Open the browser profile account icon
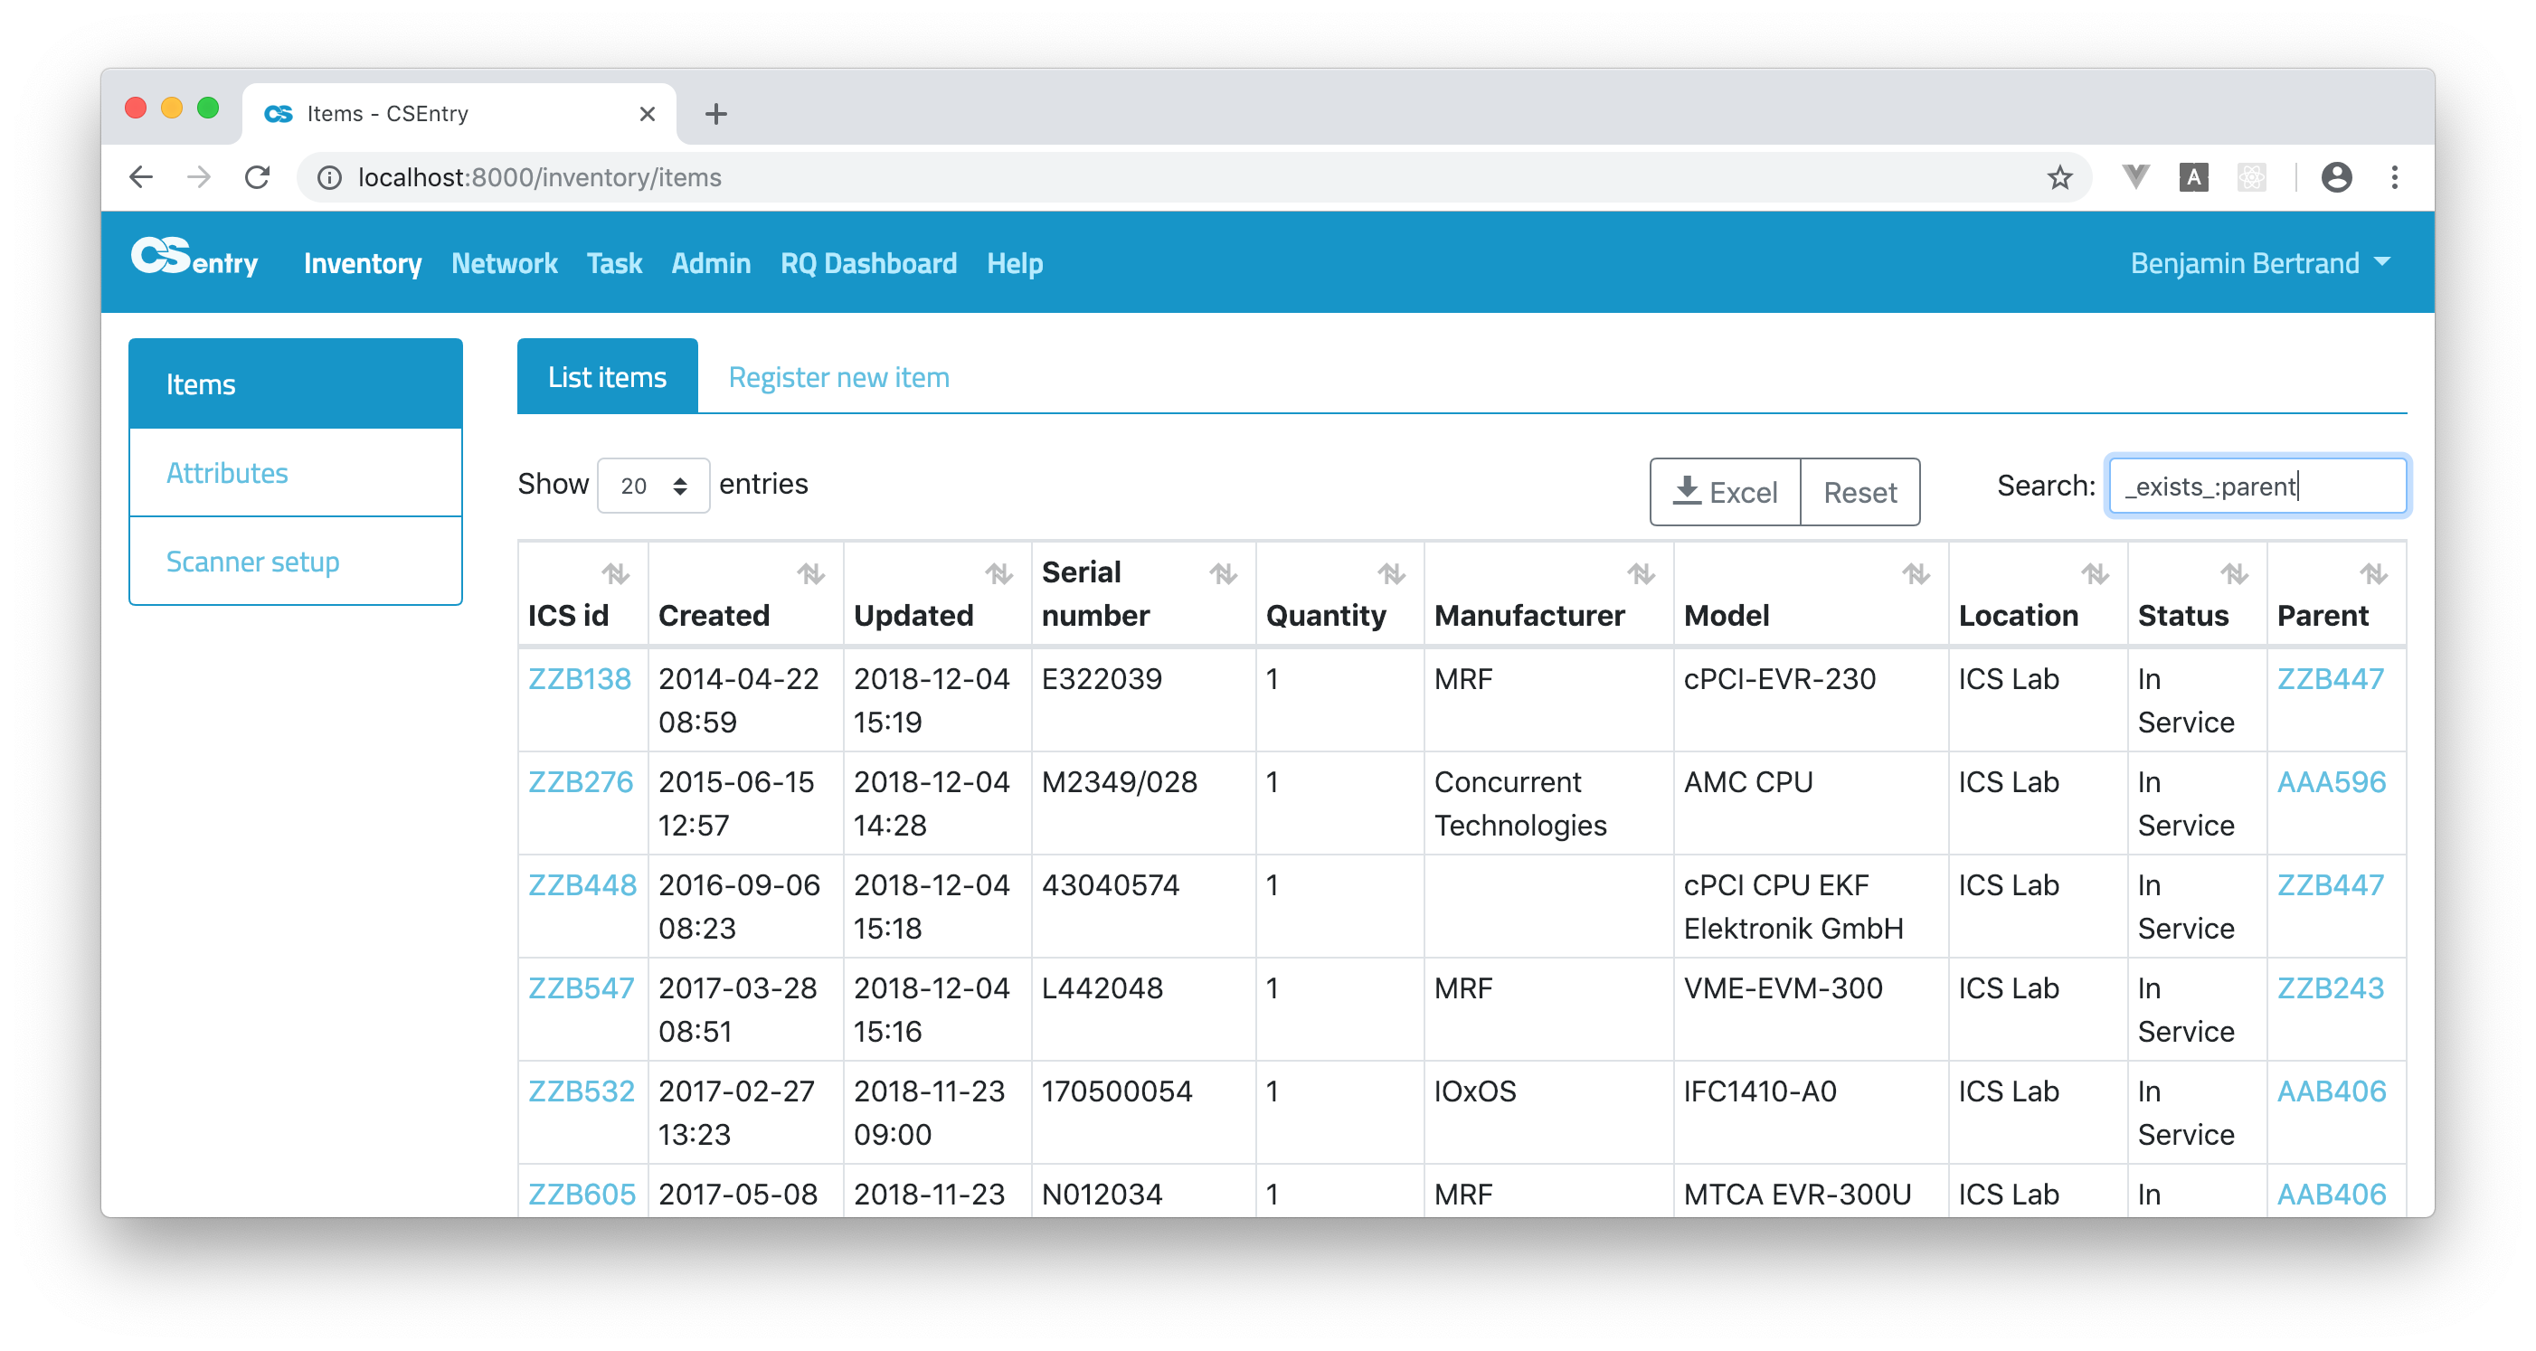This screenshot has width=2536, height=1351. 2335,178
